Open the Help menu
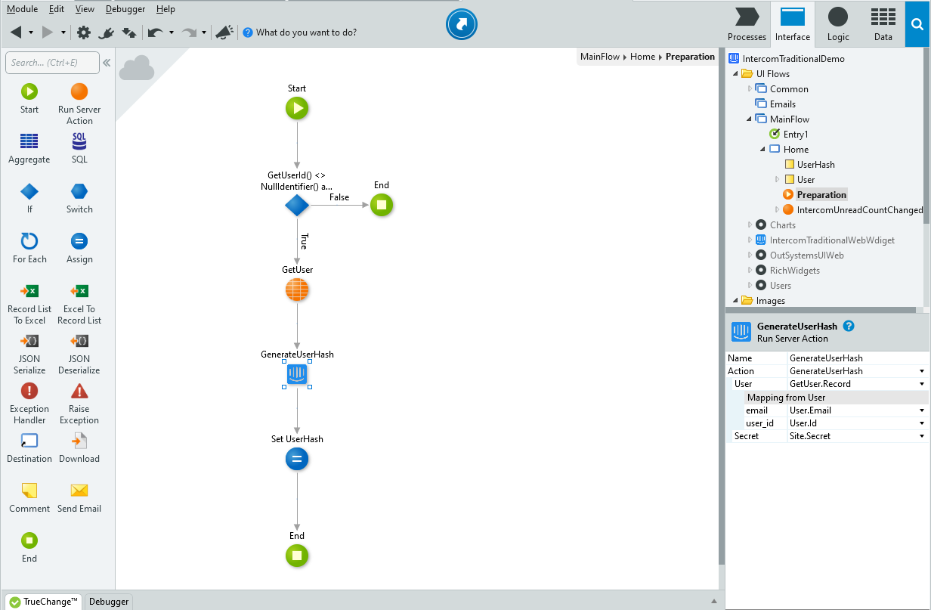 (165, 9)
